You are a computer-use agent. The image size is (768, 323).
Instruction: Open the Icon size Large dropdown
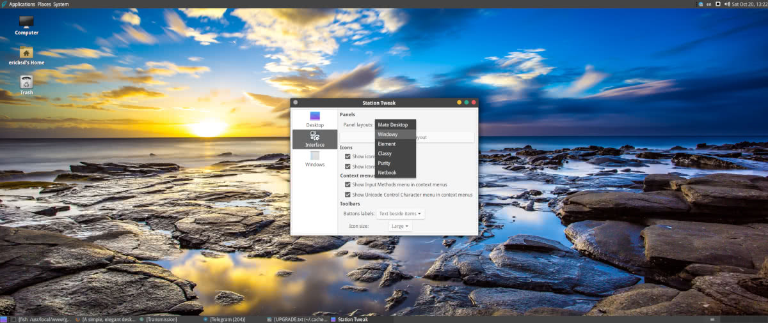click(x=400, y=226)
